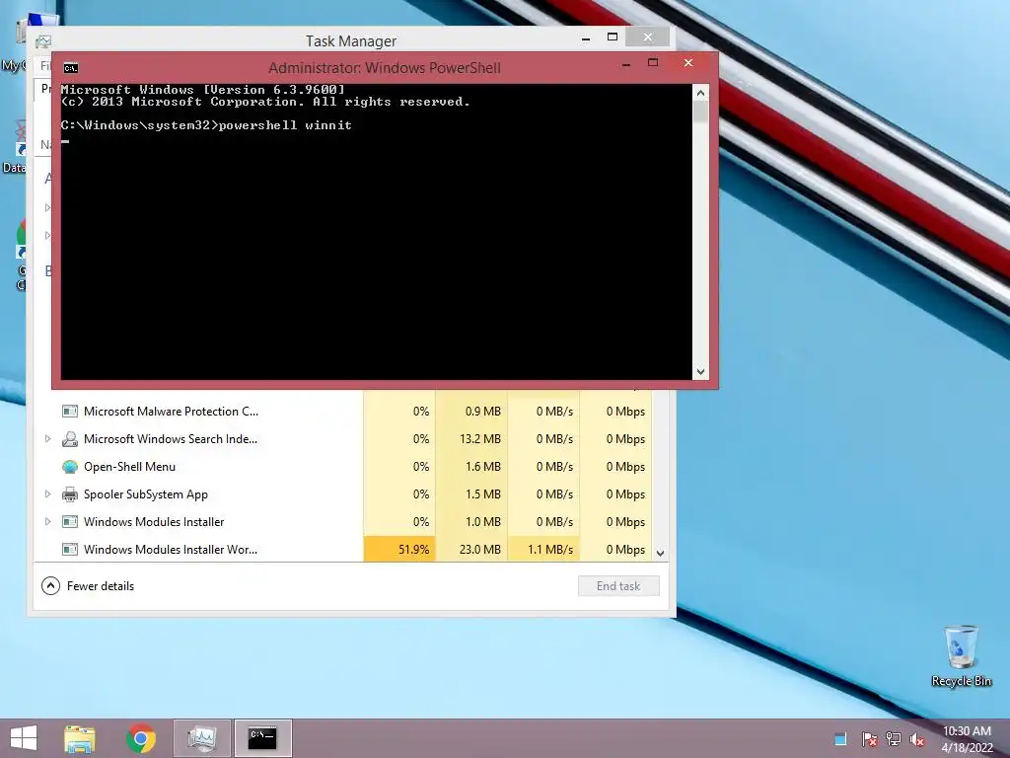Maximize the PowerShell window
1010x758 pixels.
point(653,62)
